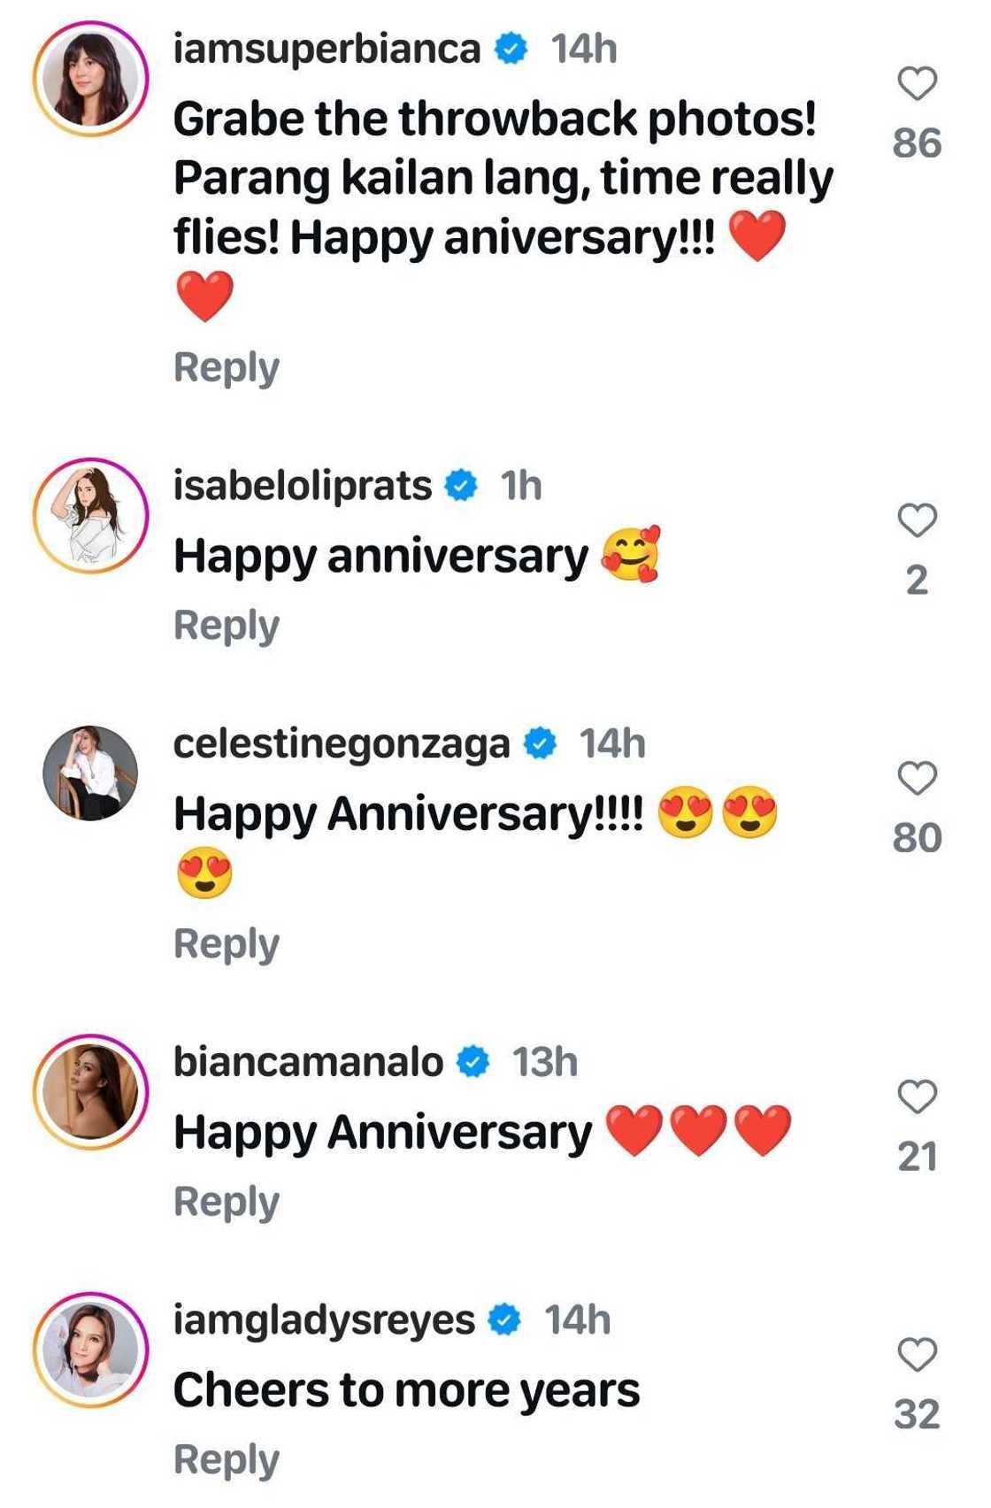This screenshot has height=1508, width=991.
Task: Open biancamanalo's profile avatar
Action: (x=90, y=1092)
